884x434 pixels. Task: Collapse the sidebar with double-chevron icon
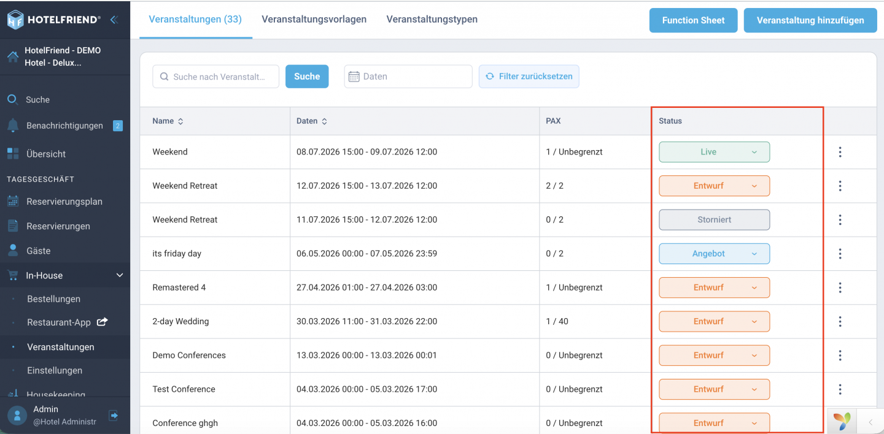click(x=114, y=20)
